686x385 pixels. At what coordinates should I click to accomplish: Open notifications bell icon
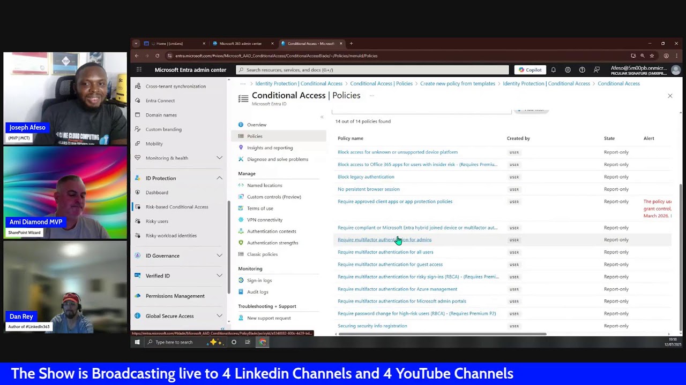[553, 70]
